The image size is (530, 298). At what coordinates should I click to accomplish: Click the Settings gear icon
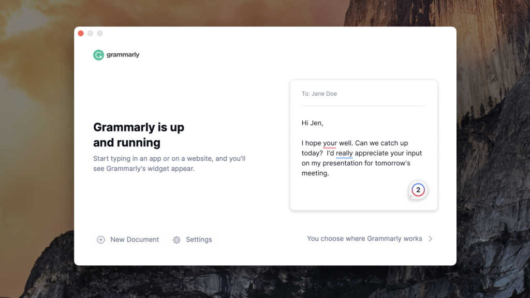tap(176, 240)
